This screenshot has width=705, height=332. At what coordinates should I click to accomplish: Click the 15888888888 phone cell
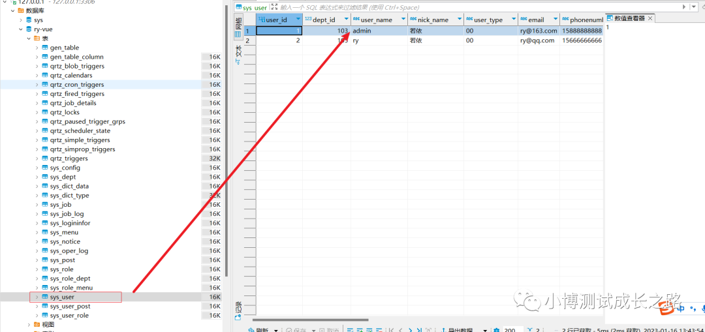tap(582, 31)
